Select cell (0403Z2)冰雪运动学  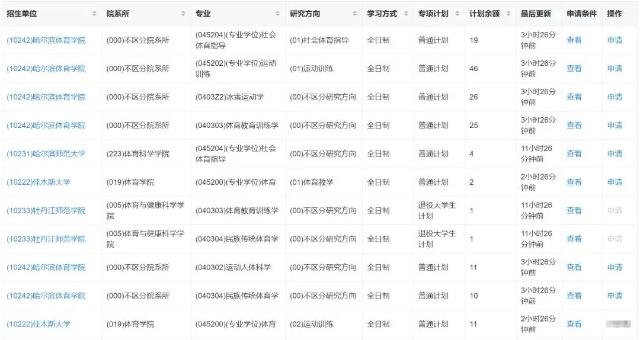(x=230, y=97)
